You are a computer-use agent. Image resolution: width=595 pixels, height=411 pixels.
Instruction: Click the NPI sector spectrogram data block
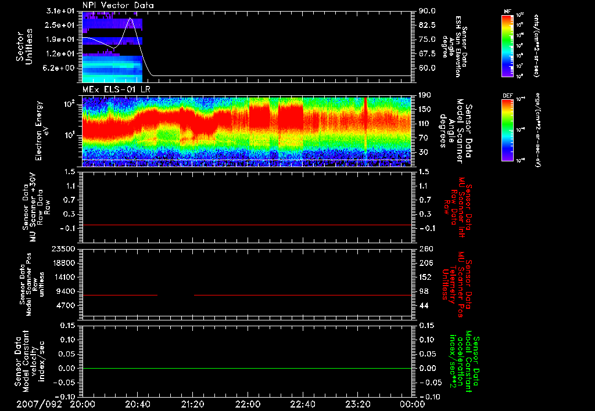point(112,47)
